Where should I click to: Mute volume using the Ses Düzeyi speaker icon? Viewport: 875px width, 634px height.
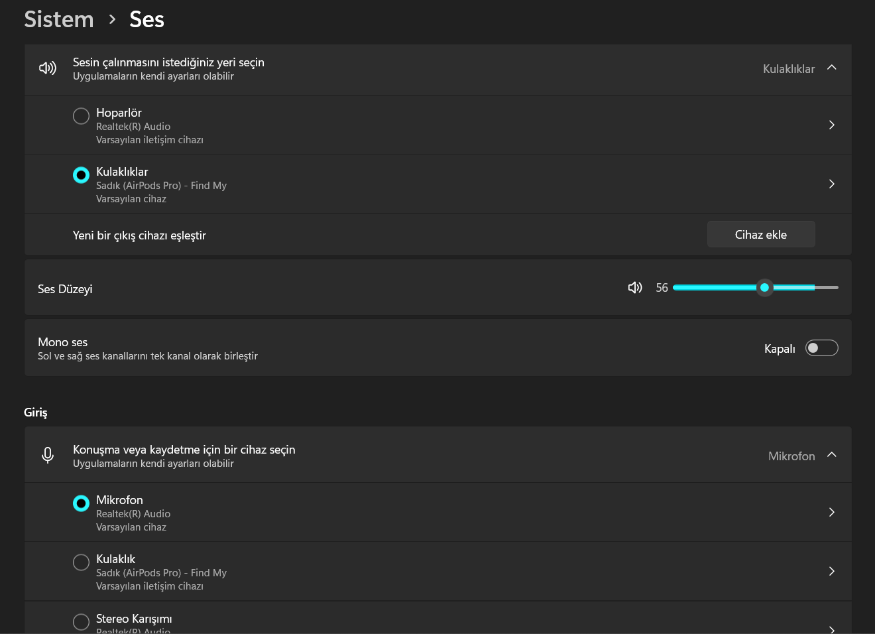635,288
